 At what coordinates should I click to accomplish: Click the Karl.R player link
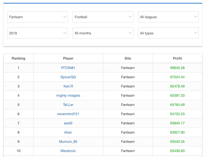click(x=68, y=86)
